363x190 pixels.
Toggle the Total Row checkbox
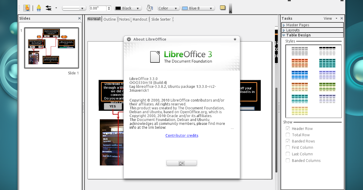[288, 135]
